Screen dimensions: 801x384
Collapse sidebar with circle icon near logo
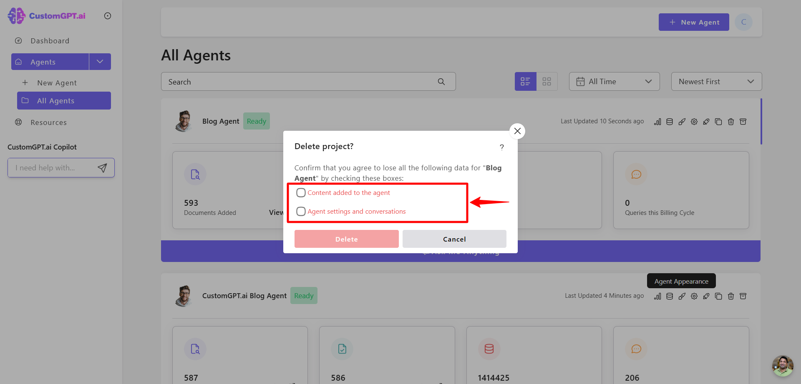(108, 16)
